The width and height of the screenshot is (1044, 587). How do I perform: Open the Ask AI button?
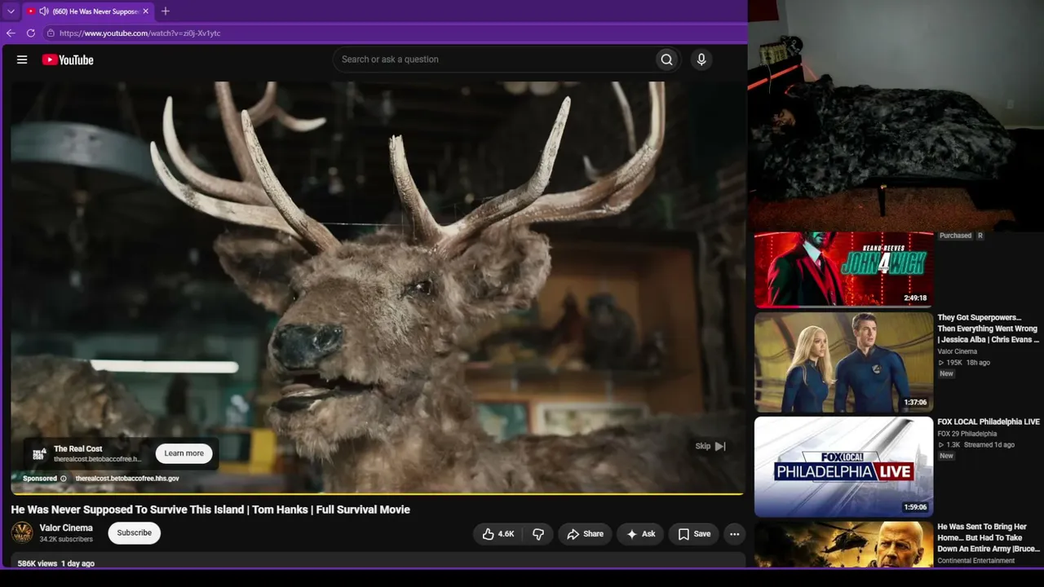641,534
